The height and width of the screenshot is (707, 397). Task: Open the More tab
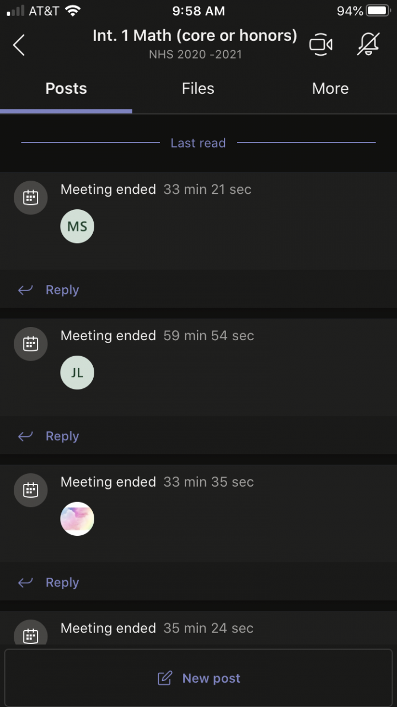point(330,89)
